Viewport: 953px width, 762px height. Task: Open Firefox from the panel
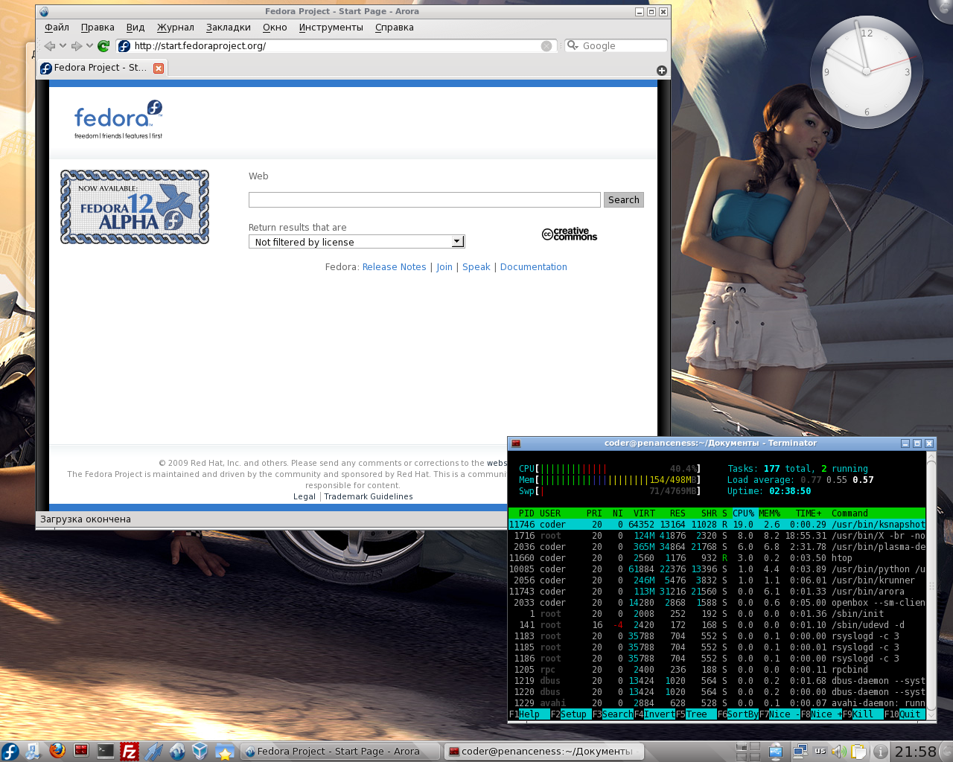coord(57,751)
